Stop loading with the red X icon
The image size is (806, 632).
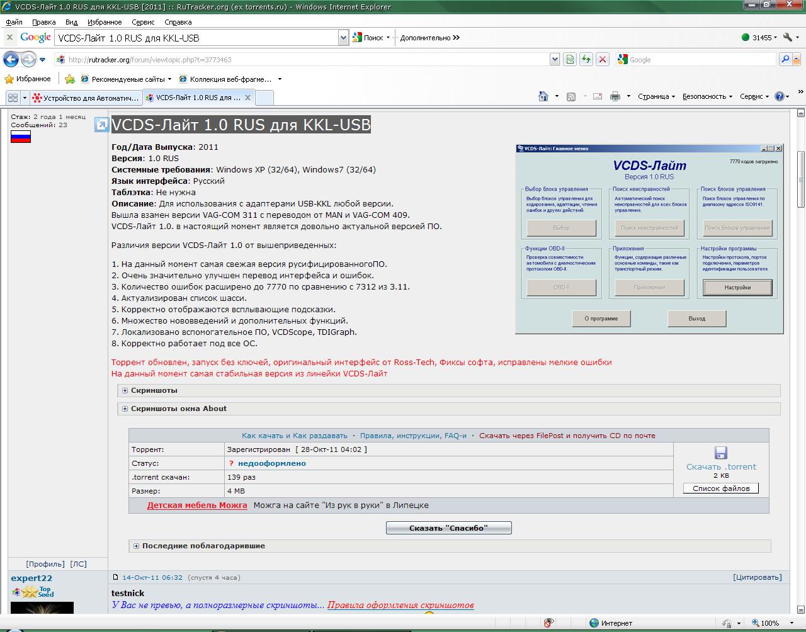pyautogui.click(x=603, y=59)
